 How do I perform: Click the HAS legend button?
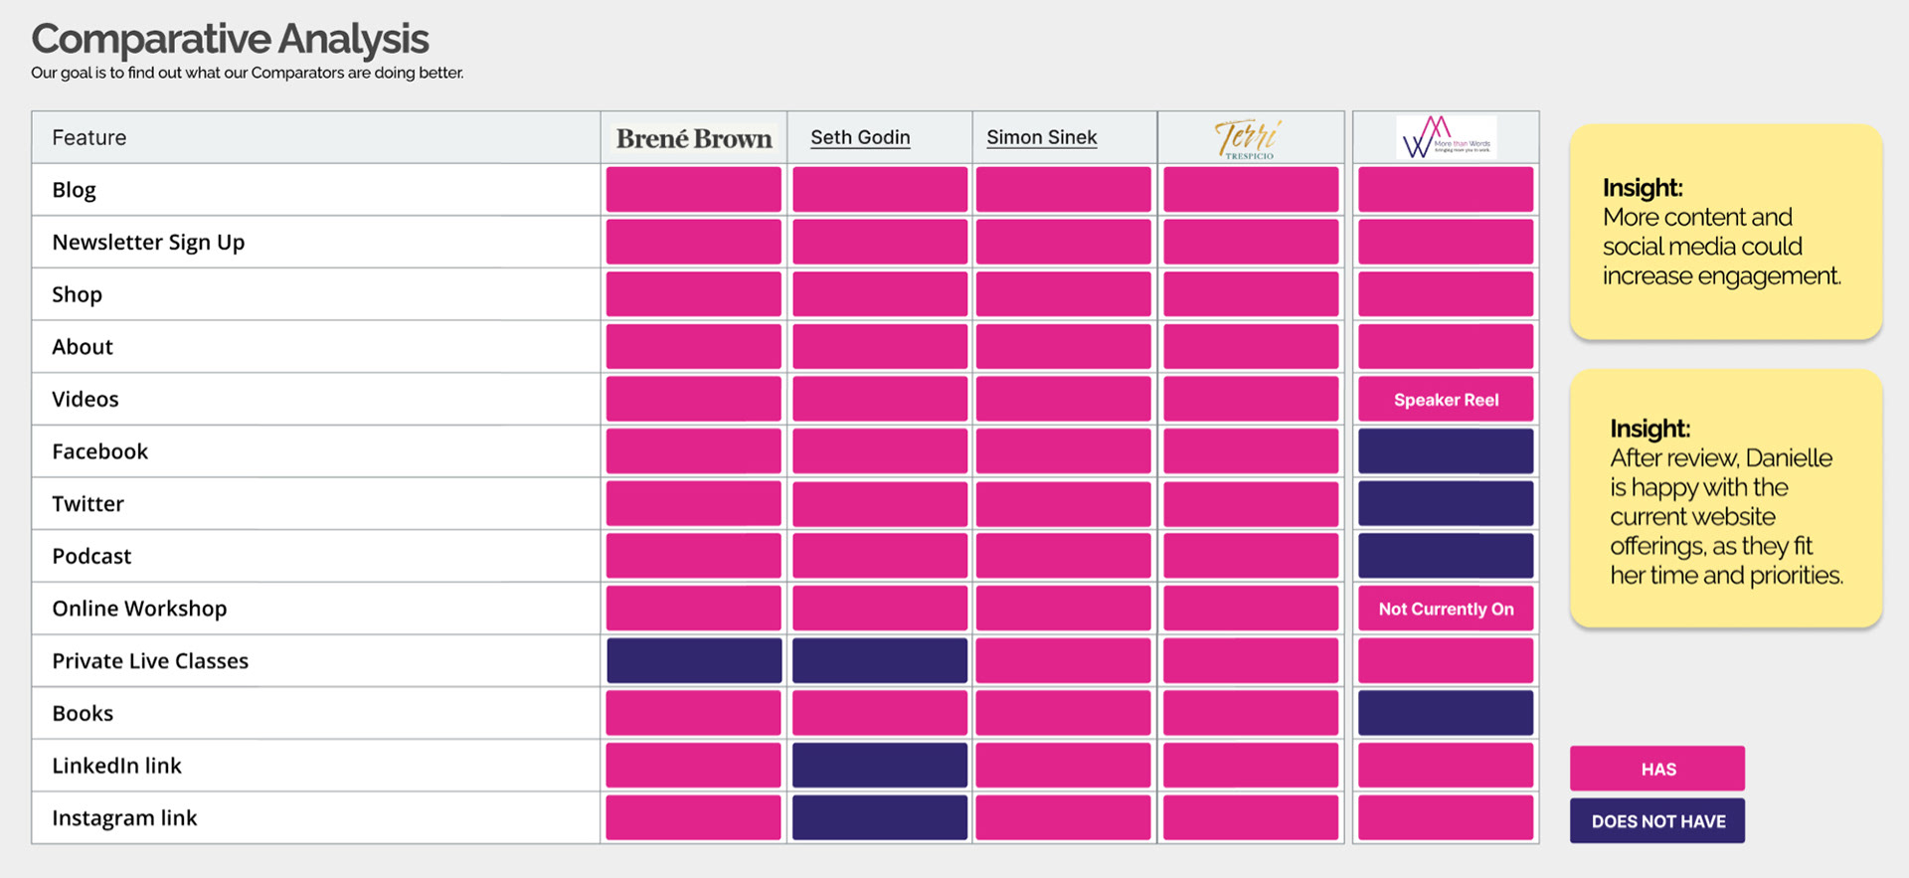click(x=1657, y=769)
